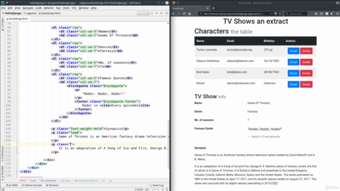Screen dimensions: 340x191
Task: Collapse the dl block at line 92
Action: [19, 74]
